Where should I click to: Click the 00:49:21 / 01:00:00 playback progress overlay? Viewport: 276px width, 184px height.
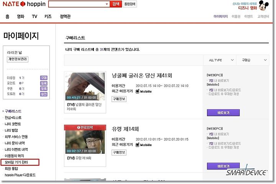[x=81, y=97]
